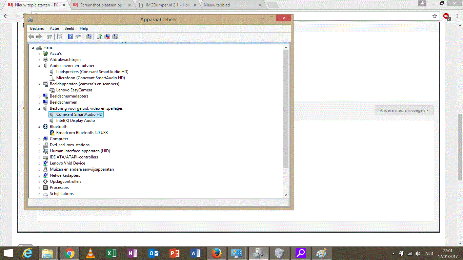Open the Properties toolbar icon
Image resolution: width=463 pixels, height=260 pixels.
pyautogui.click(x=60, y=37)
